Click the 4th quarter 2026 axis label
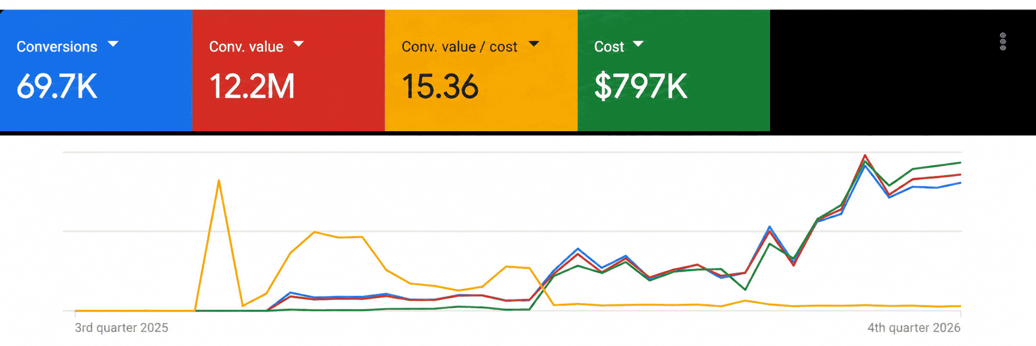Viewport: 1036px width, 346px height. 914,327
